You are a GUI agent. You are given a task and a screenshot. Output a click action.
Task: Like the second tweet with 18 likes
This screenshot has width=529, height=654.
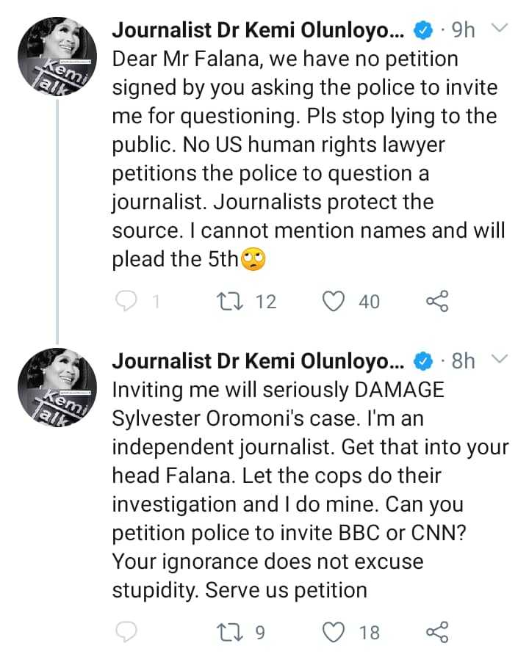pyautogui.click(x=335, y=631)
